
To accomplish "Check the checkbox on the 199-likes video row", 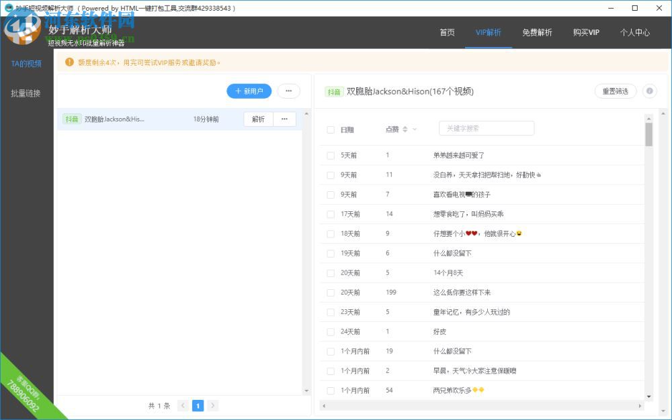I will (x=330, y=293).
